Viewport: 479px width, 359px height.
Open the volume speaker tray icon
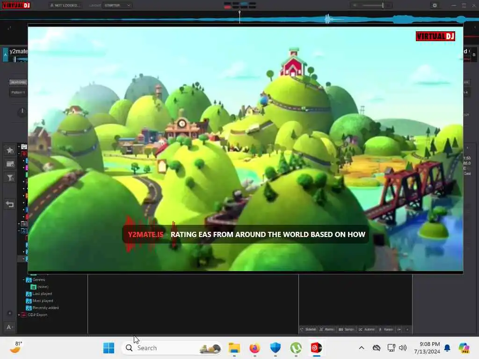[403, 348]
